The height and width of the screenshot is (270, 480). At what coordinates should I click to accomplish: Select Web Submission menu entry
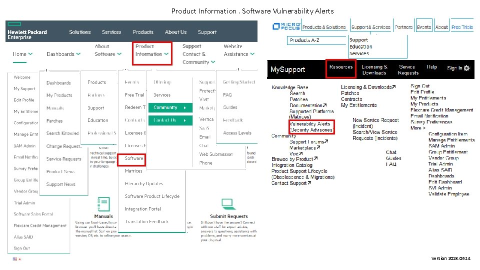tap(216, 154)
